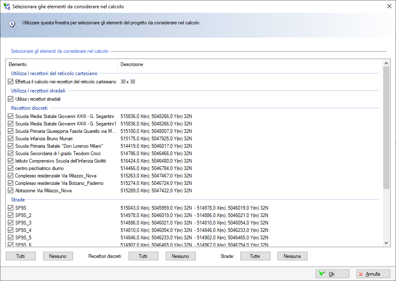
Task: Click the application icon in title bar
Action: (x=7, y=6)
